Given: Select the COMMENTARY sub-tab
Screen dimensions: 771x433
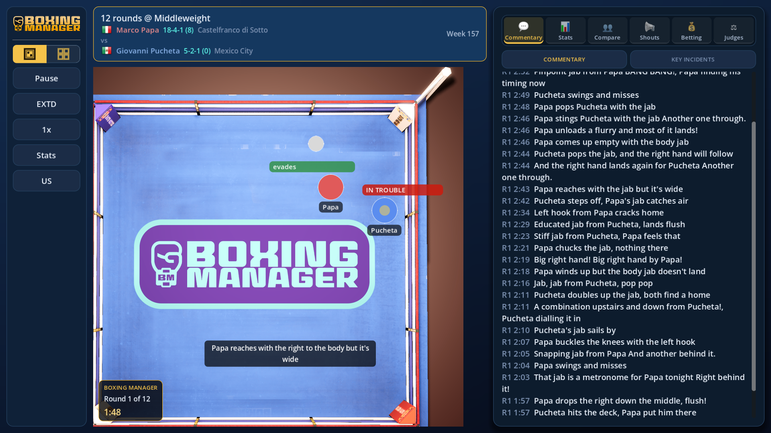Looking at the screenshot, I should pos(564,59).
